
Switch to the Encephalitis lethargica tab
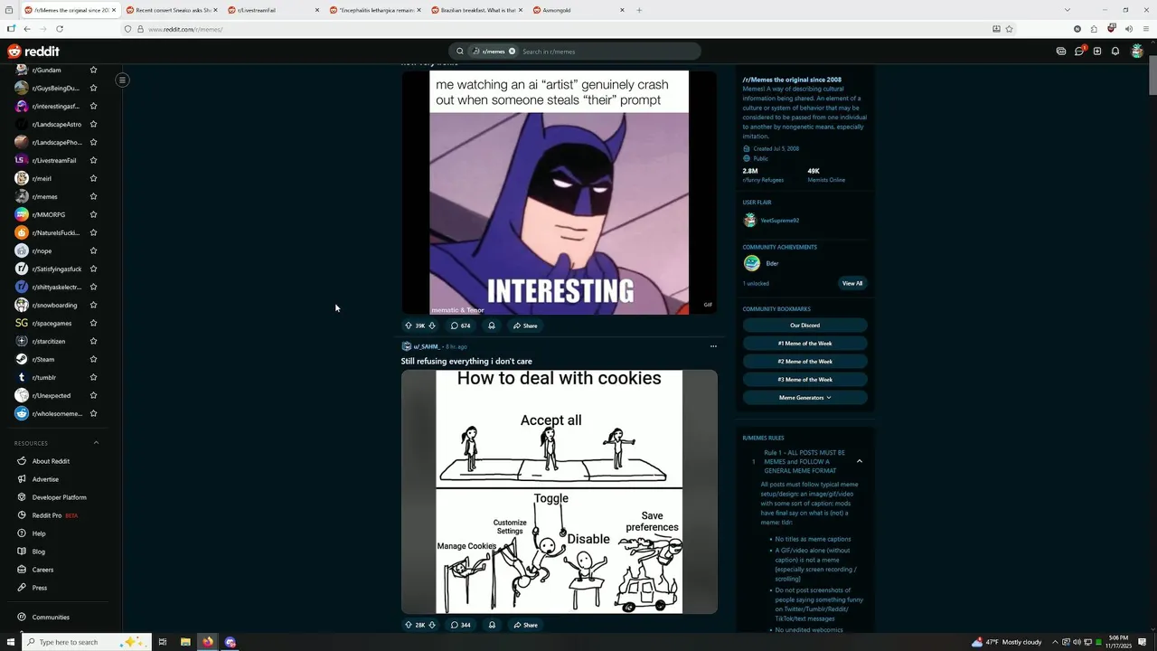tap(373, 10)
